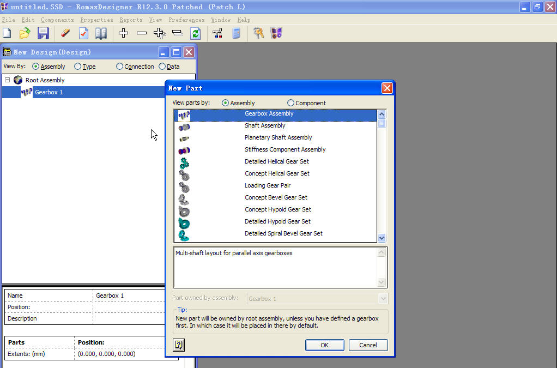The height and width of the screenshot is (368, 557).
Task: Open the checkmark document toolbar icon
Action: (83, 33)
